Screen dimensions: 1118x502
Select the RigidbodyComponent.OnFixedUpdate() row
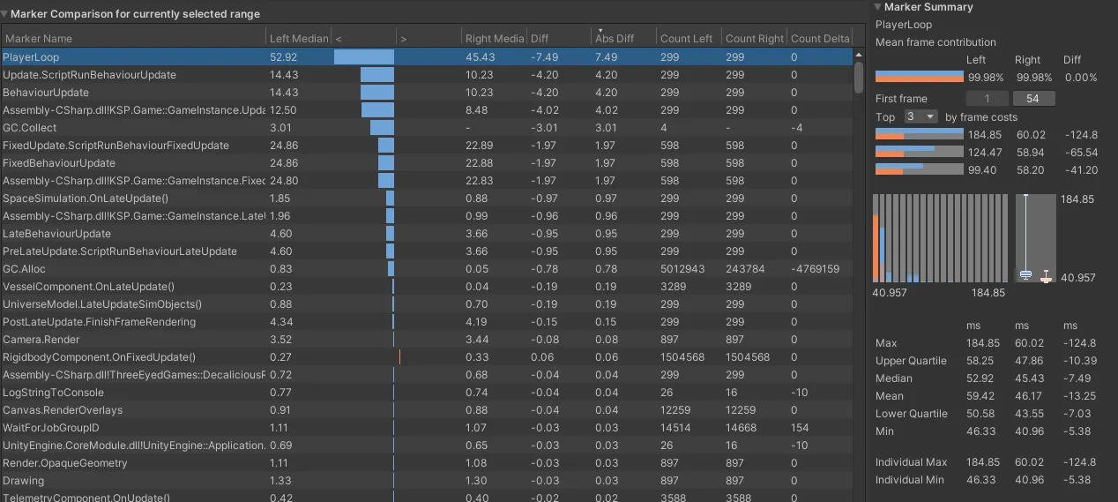click(x=427, y=356)
